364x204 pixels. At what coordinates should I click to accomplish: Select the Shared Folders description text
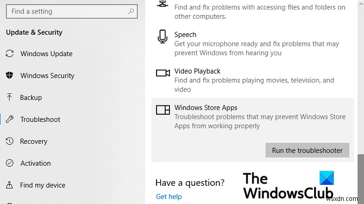click(260, 12)
